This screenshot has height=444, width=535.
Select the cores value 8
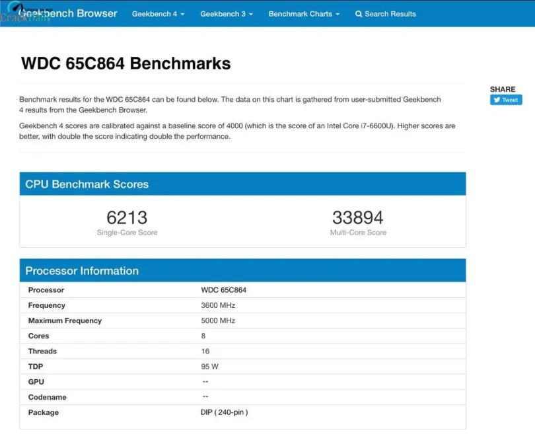click(203, 336)
